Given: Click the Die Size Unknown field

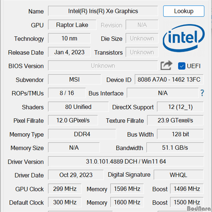Looking at the screenshot, I should (x=142, y=39).
